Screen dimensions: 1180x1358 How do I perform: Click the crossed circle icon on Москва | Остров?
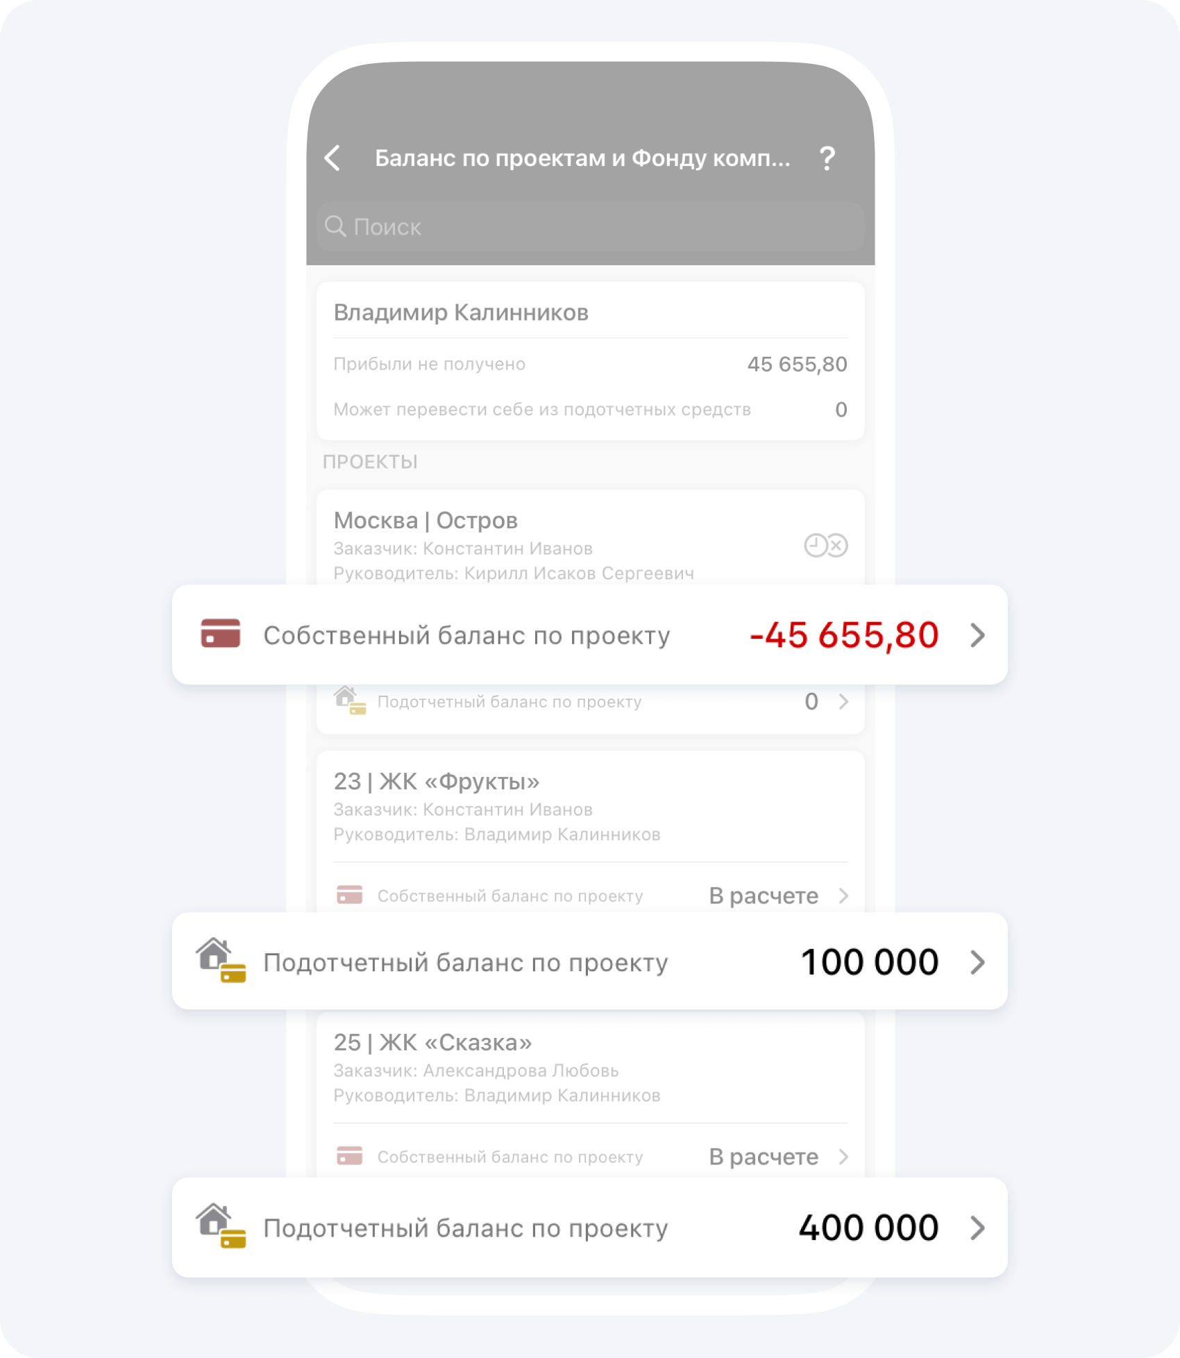(x=837, y=546)
